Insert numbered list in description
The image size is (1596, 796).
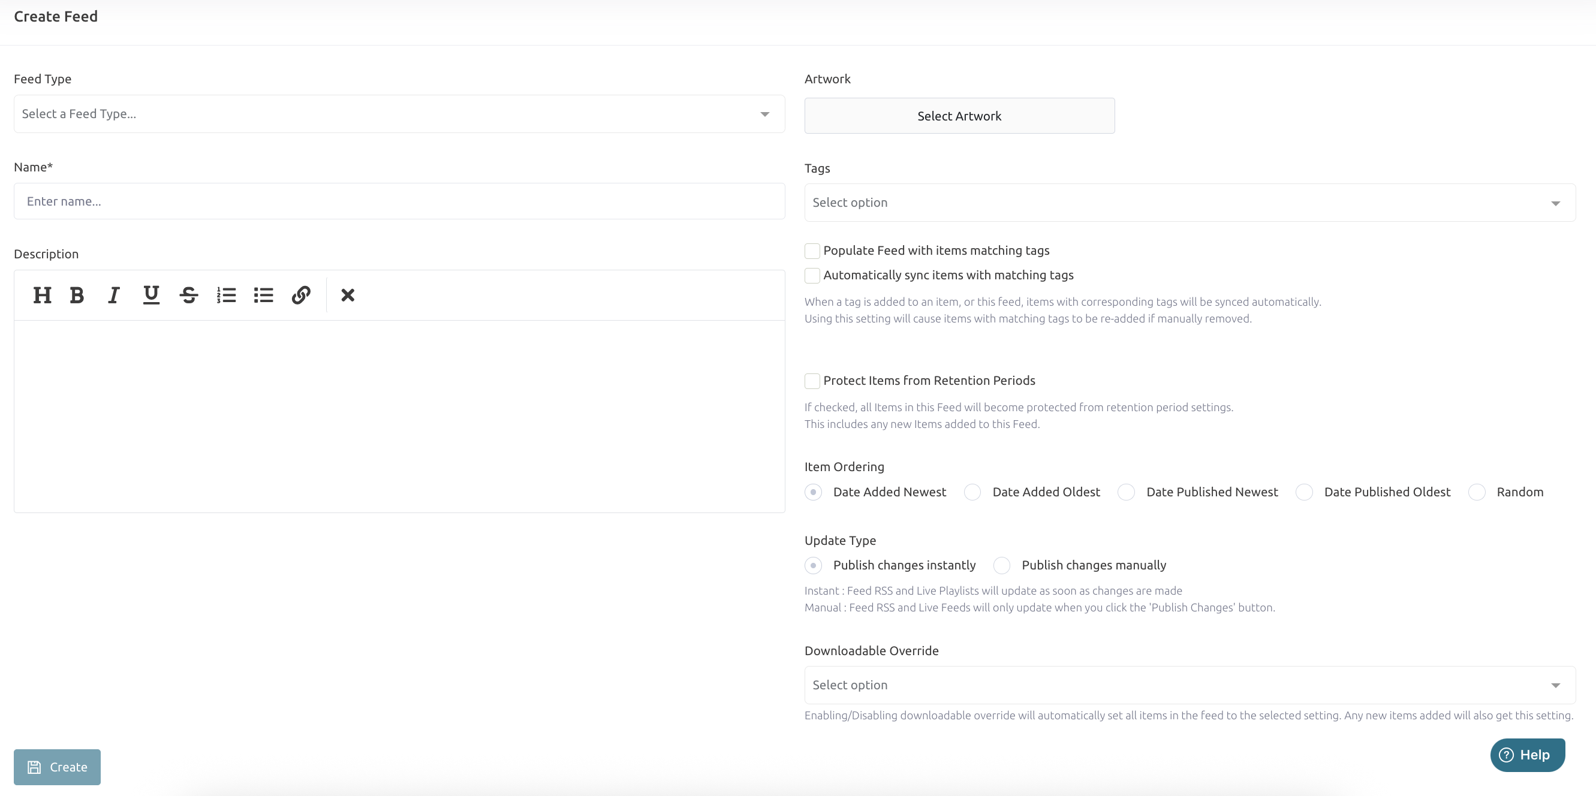226,296
